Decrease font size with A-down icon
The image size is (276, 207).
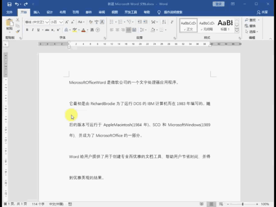point(72,22)
